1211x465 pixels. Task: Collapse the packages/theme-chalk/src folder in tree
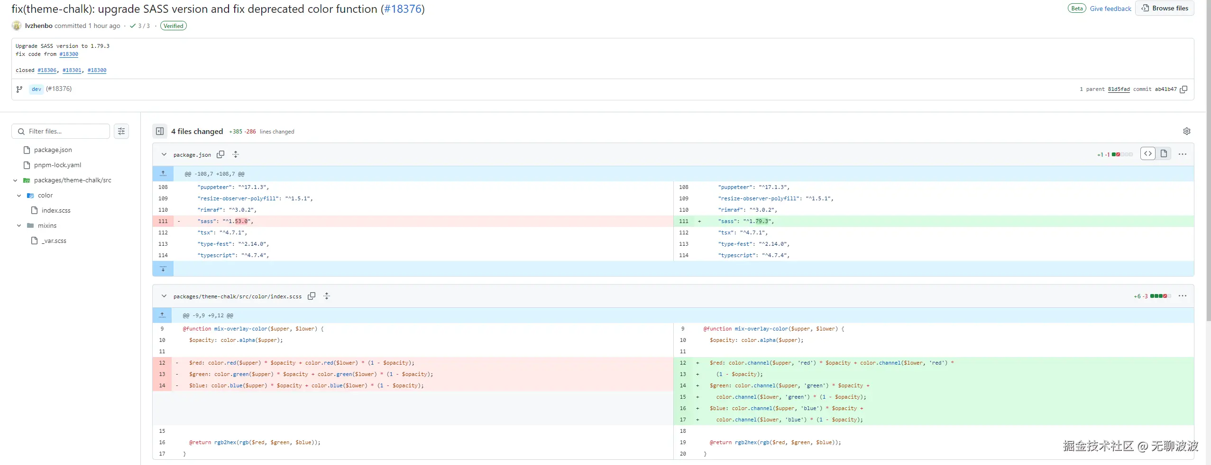[x=15, y=180]
